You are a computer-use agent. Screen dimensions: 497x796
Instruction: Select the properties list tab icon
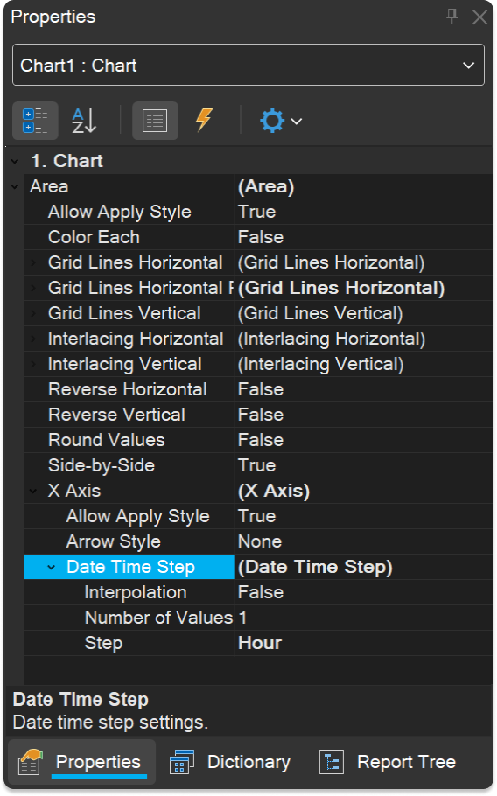(155, 121)
